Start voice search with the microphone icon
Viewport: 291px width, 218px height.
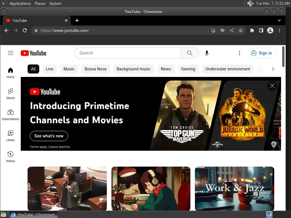[x=207, y=53]
